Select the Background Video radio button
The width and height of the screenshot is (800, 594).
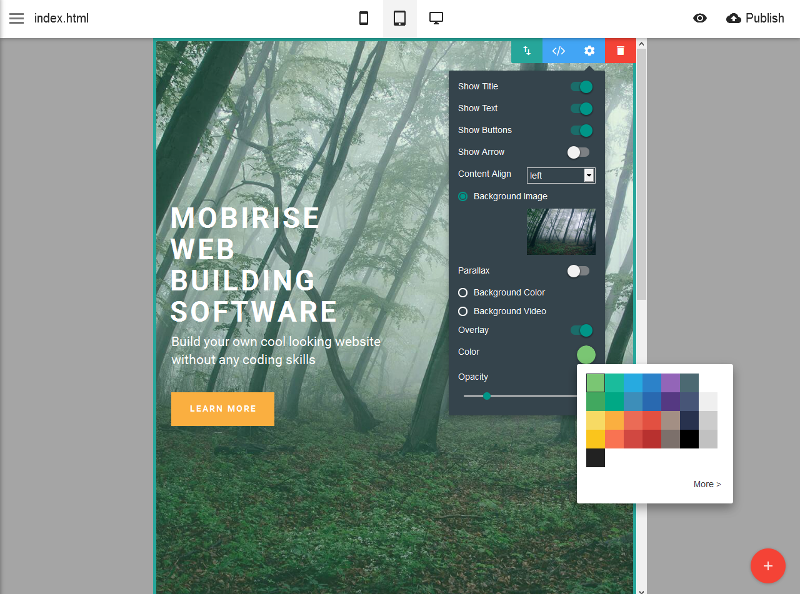(x=463, y=311)
